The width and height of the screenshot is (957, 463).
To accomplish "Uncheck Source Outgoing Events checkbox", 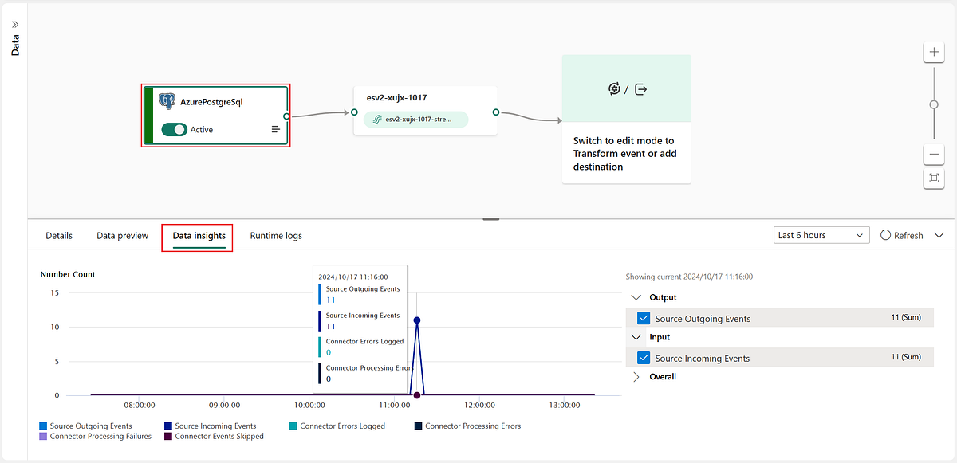I will [x=644, y=318].
